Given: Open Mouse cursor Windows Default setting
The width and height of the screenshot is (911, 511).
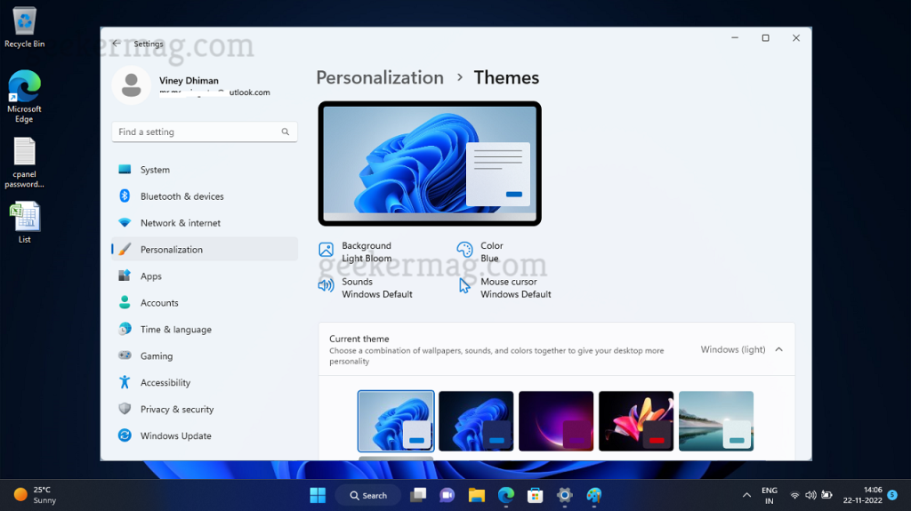Looking at the screenshot, I should pos(505,288).
